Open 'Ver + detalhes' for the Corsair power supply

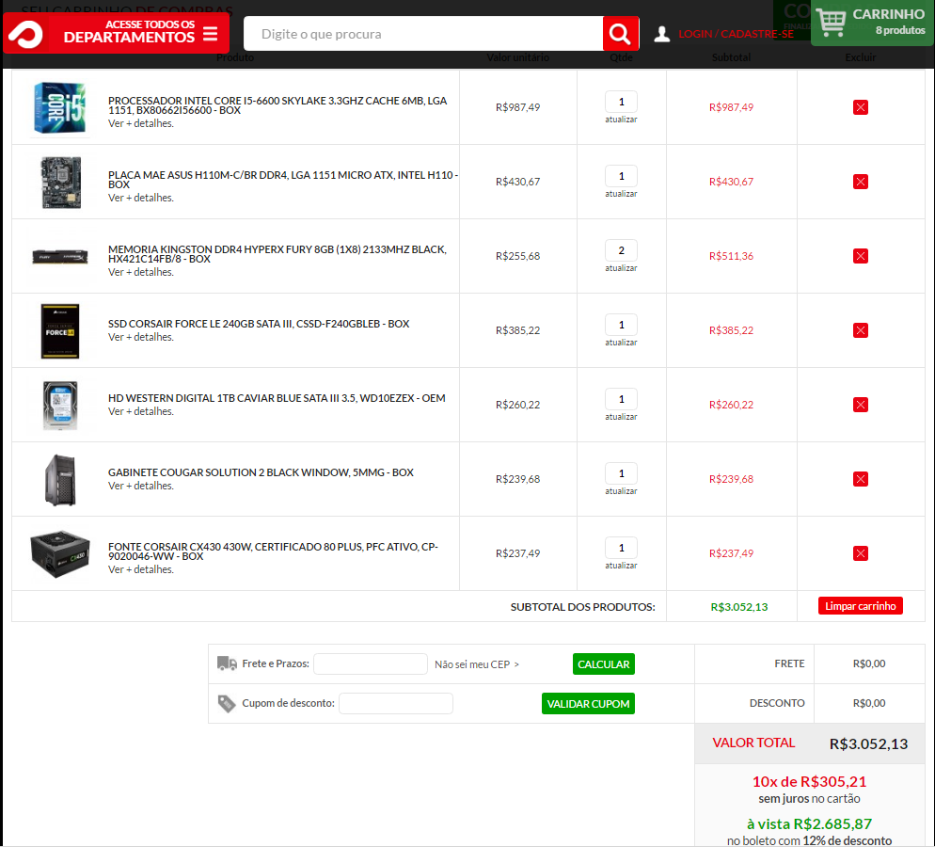point(141,569)
